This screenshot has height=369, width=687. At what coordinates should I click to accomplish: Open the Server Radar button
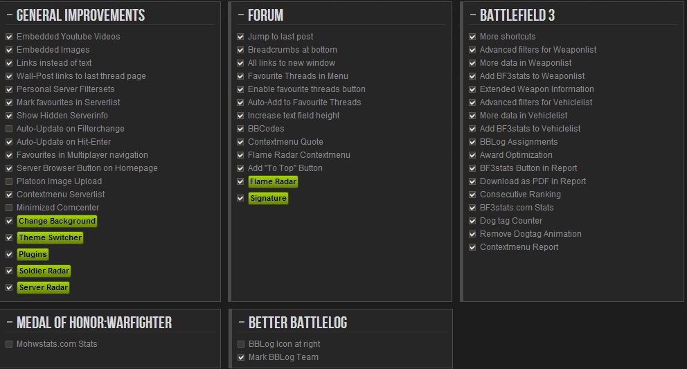(x=44, y=288)
